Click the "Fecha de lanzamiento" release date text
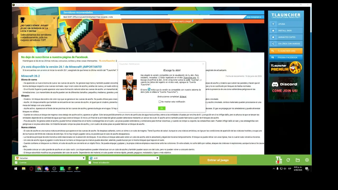This screenshot has width=338, height=190. [x=243, y=76]
